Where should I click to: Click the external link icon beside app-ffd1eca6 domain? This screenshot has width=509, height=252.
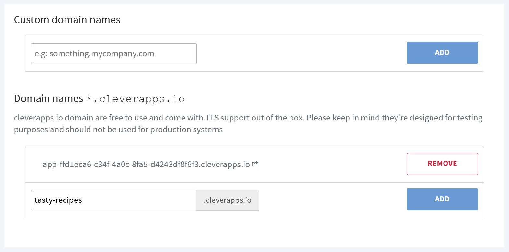point(255,164)
